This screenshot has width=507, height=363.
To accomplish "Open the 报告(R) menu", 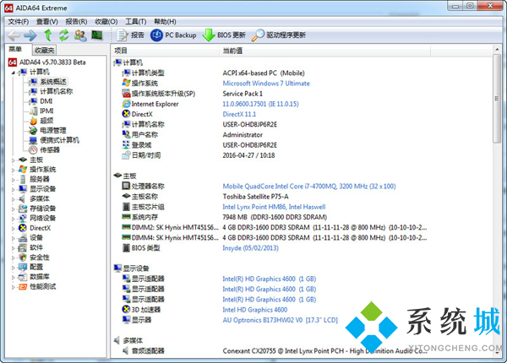I will [76, 22].
